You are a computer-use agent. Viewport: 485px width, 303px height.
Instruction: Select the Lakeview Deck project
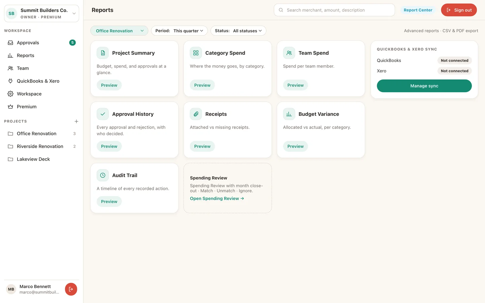(41, 159)
